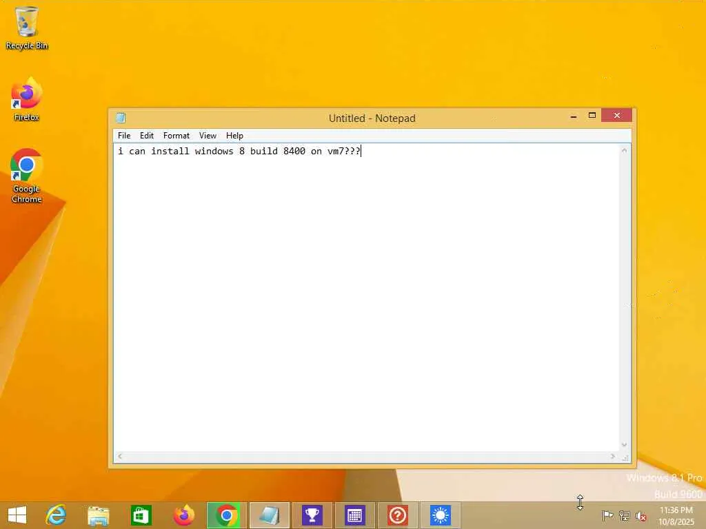The width and height of the screenshot is (706, 529).
Task: Click the muted volume tray icon
Action: [x=641, y=516]
